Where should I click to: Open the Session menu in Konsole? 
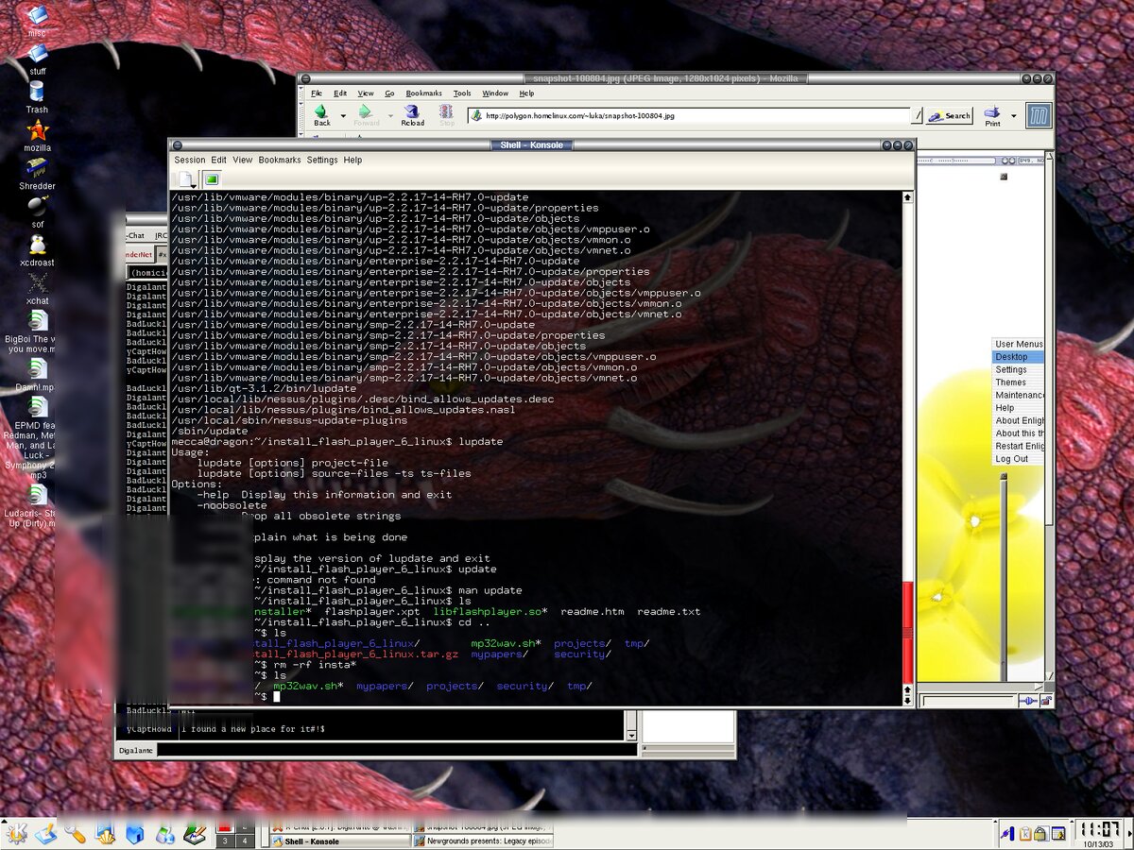coord(190,160)
